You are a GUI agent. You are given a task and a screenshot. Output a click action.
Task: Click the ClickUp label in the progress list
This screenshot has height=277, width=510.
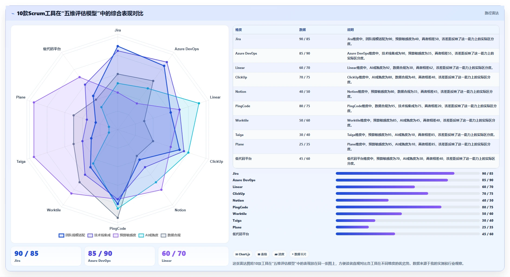pyautogui.click(x=239, y=194)
